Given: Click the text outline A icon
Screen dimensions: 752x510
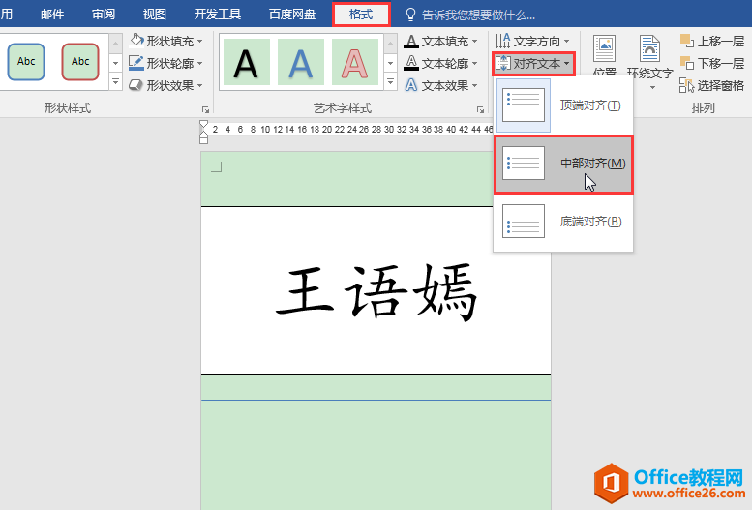Looking at the screenshot, I should [x=411, y=63].
